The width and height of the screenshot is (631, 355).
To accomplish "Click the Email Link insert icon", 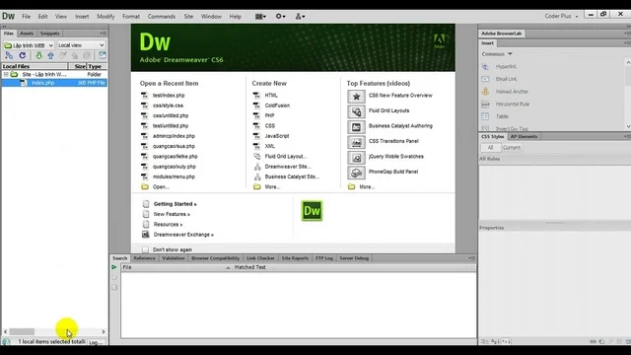I will point(485,79).
